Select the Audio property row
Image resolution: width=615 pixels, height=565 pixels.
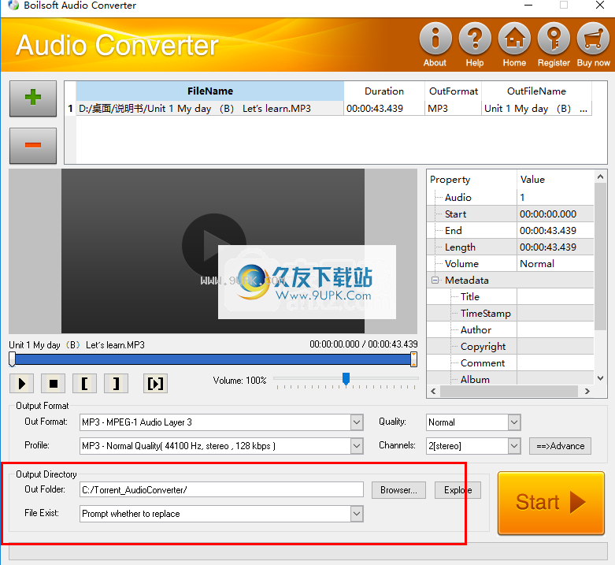click(x=510, y=197)
